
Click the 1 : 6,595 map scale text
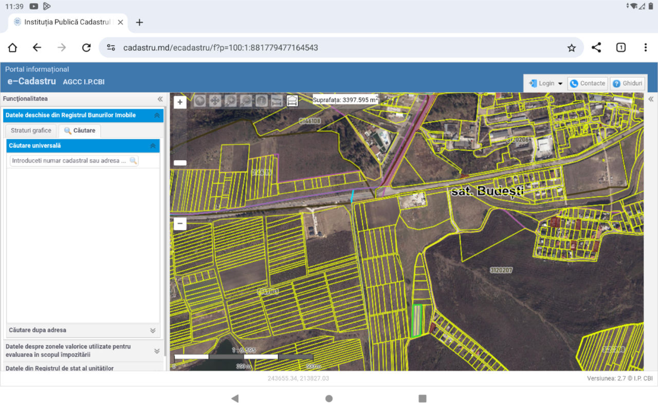[x=244, y=350]
